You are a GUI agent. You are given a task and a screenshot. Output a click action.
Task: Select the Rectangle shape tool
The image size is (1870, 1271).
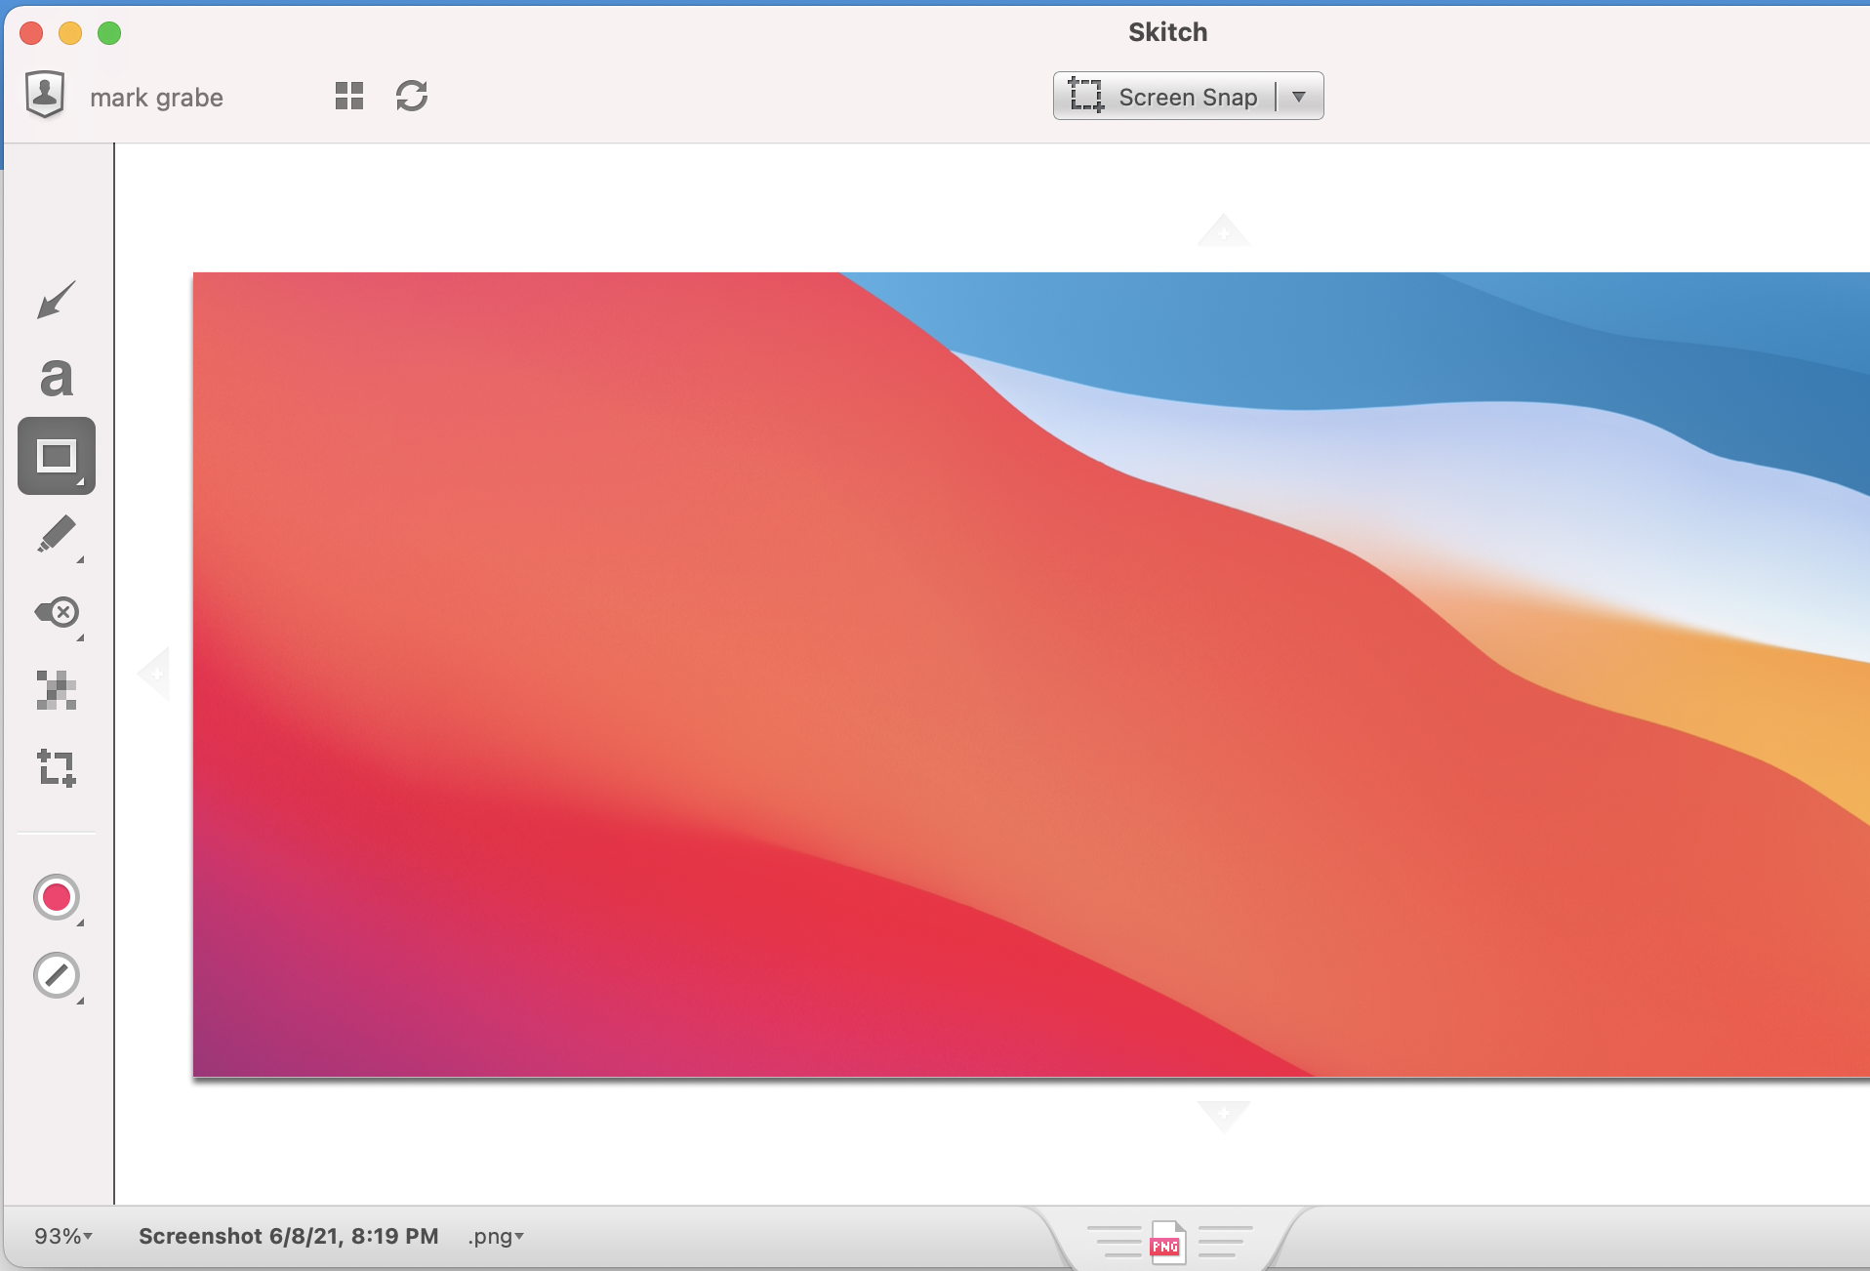coord(57,456)
